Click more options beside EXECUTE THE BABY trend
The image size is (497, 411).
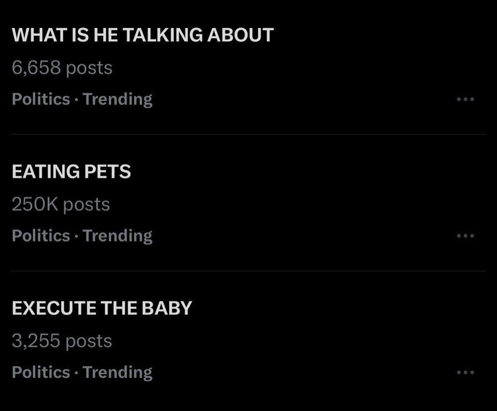click(x=465, y=372)
